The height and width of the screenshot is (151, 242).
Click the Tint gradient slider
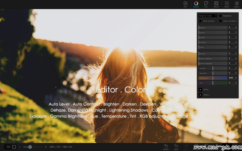coord(213,83)
